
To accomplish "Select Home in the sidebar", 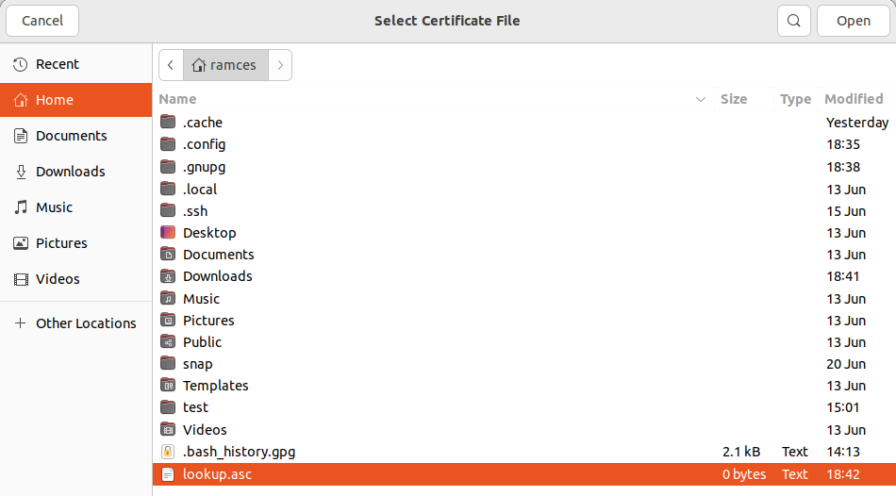I will pyautogui.click(x=76, y=100).
